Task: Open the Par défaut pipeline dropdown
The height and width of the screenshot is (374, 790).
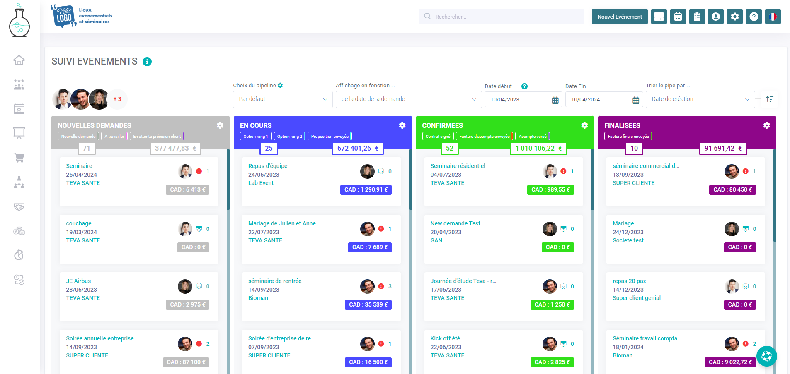Action: coord(282,99)
